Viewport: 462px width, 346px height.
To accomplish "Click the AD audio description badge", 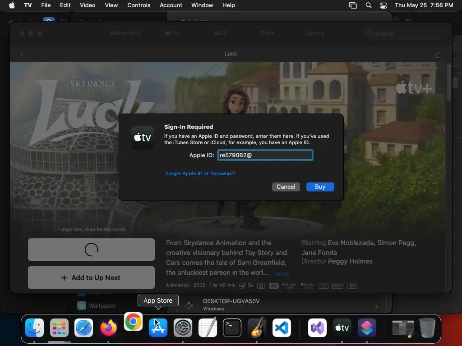I will (352, 286).
